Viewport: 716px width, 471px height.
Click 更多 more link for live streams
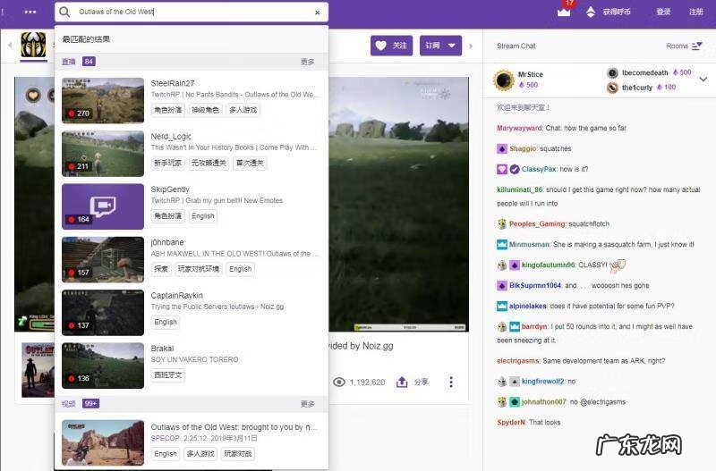click(307, 62)
